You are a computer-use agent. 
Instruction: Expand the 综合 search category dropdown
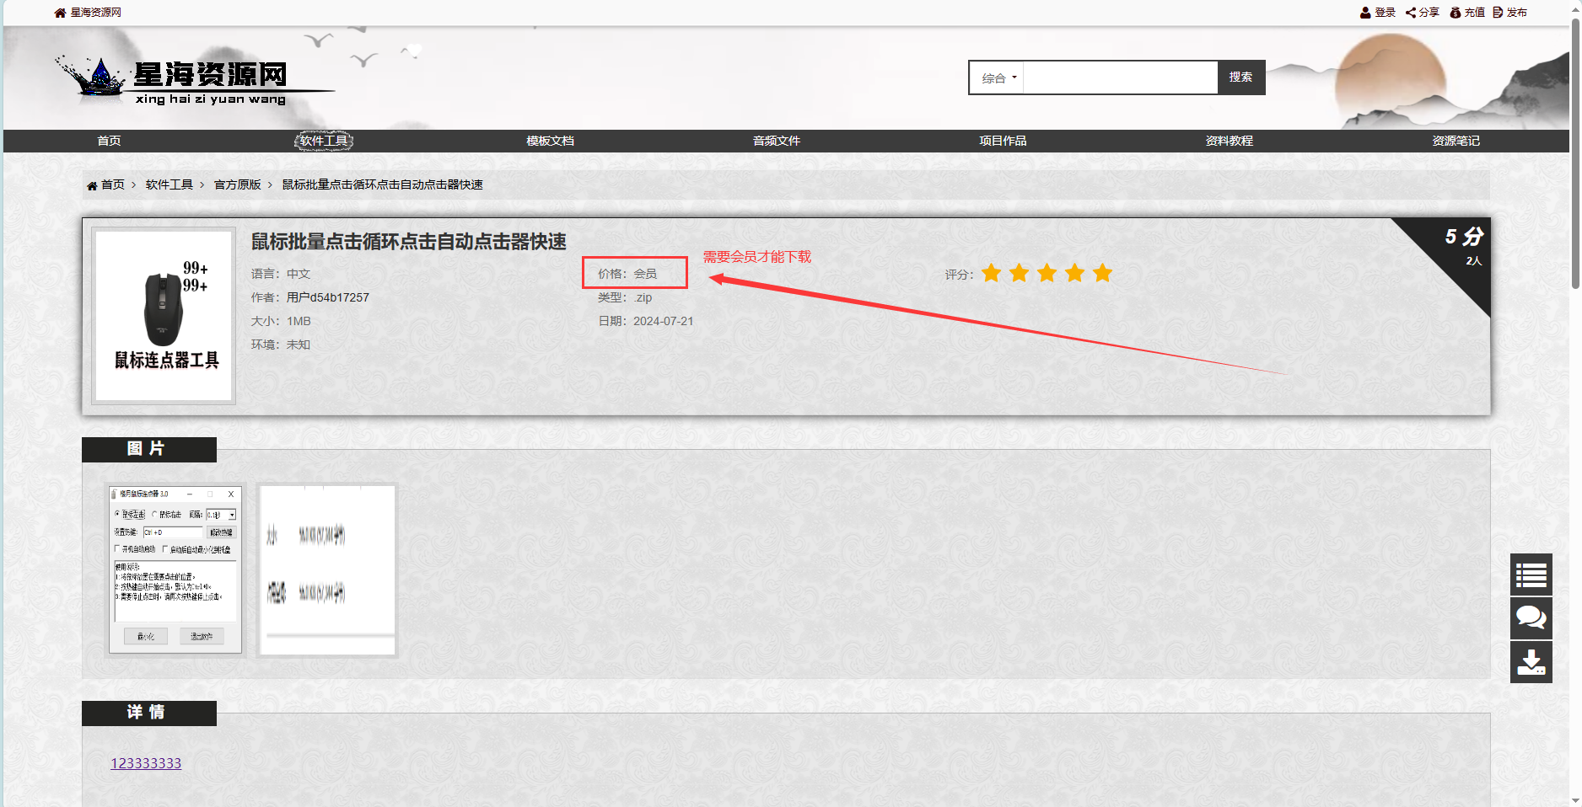[x=998, y=77]
